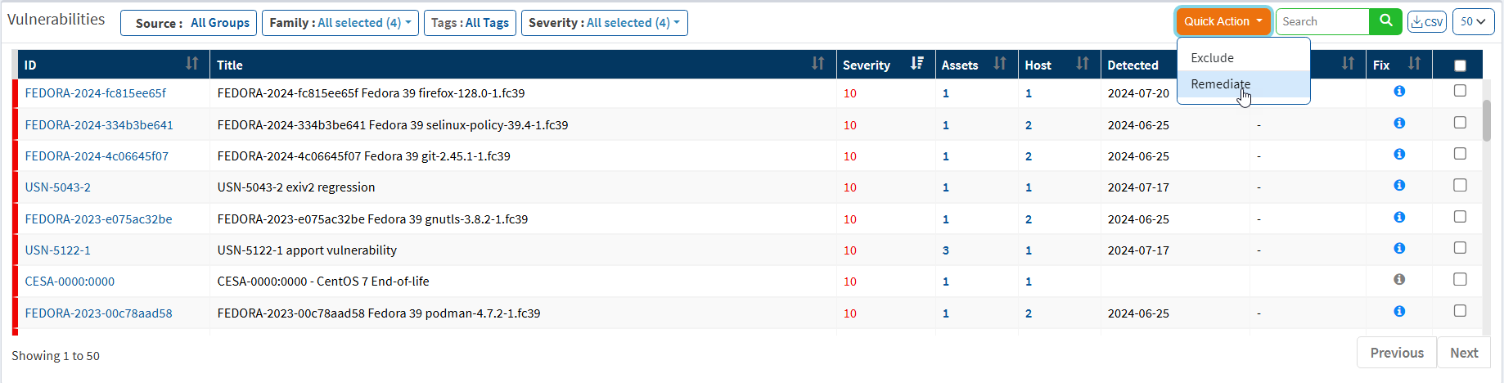
Task: Click the green search magnifier button
Action: coord(1385,21)
